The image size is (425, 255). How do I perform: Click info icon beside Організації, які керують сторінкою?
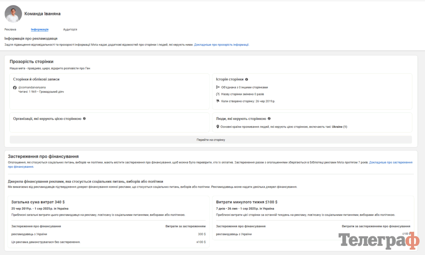pos(84,118)
